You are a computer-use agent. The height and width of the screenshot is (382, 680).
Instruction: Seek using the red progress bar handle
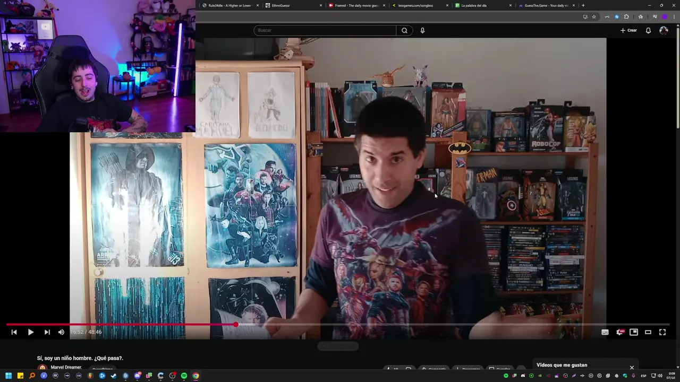pyautogui.click(x=235, y=324)
